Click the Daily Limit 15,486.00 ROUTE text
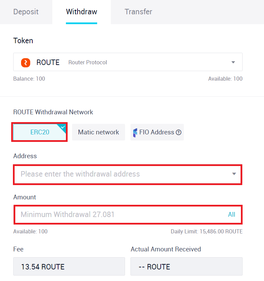 click(207, 232)
